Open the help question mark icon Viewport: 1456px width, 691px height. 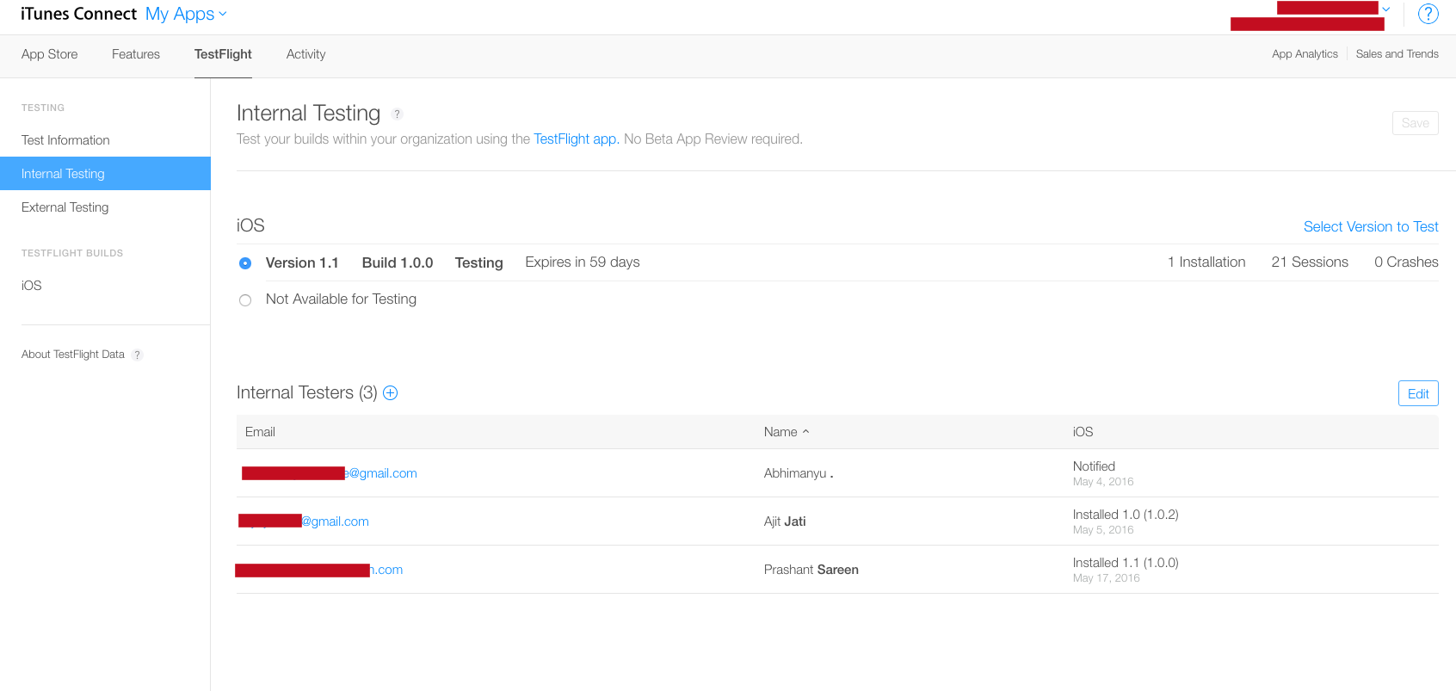click(x=1428, y=14)
